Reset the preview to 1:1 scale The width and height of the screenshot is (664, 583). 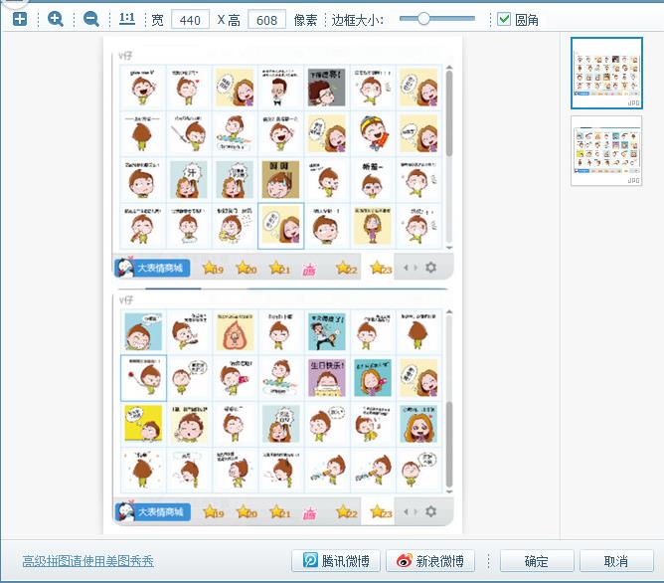point(126,18)
